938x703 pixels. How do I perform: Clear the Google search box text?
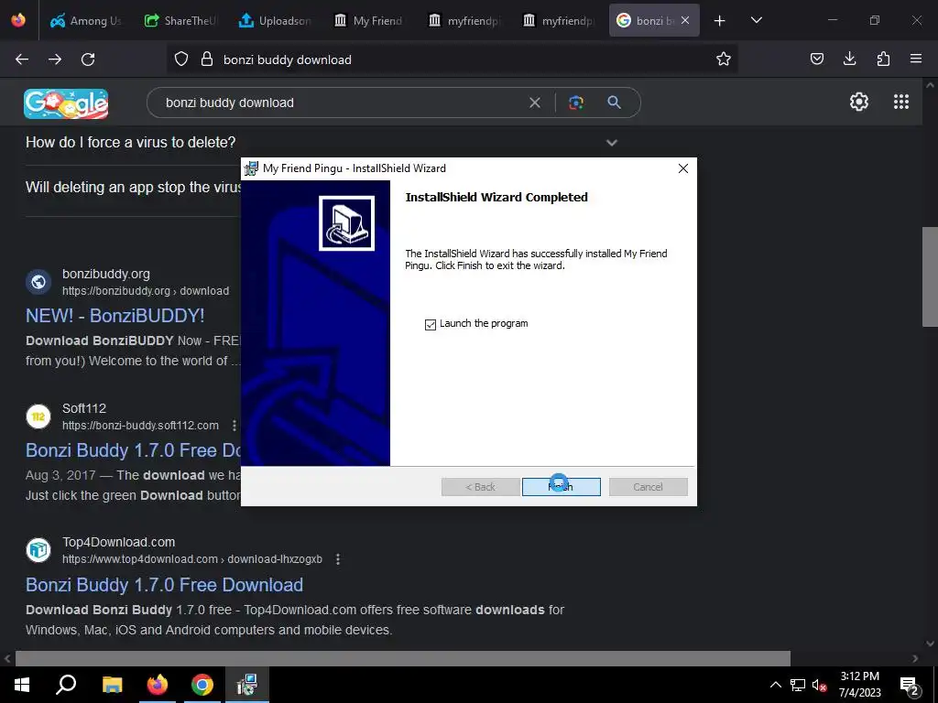click(535, 103)
